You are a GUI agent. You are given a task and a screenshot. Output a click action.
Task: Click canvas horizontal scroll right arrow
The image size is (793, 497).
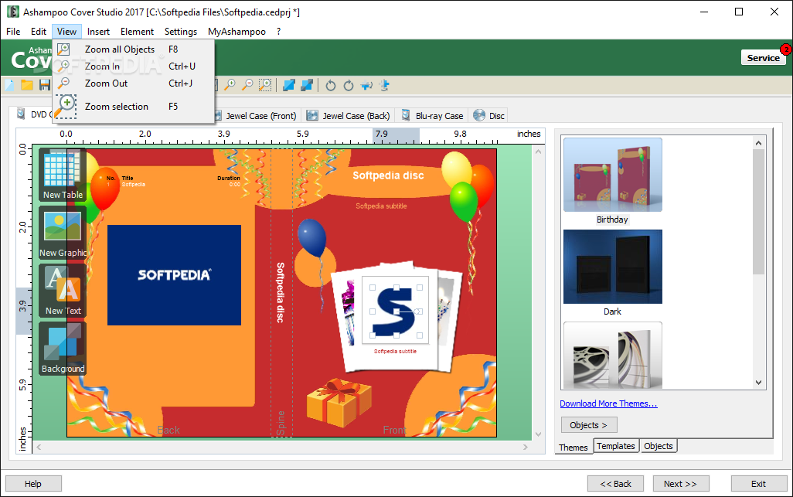tap(526, 447)
